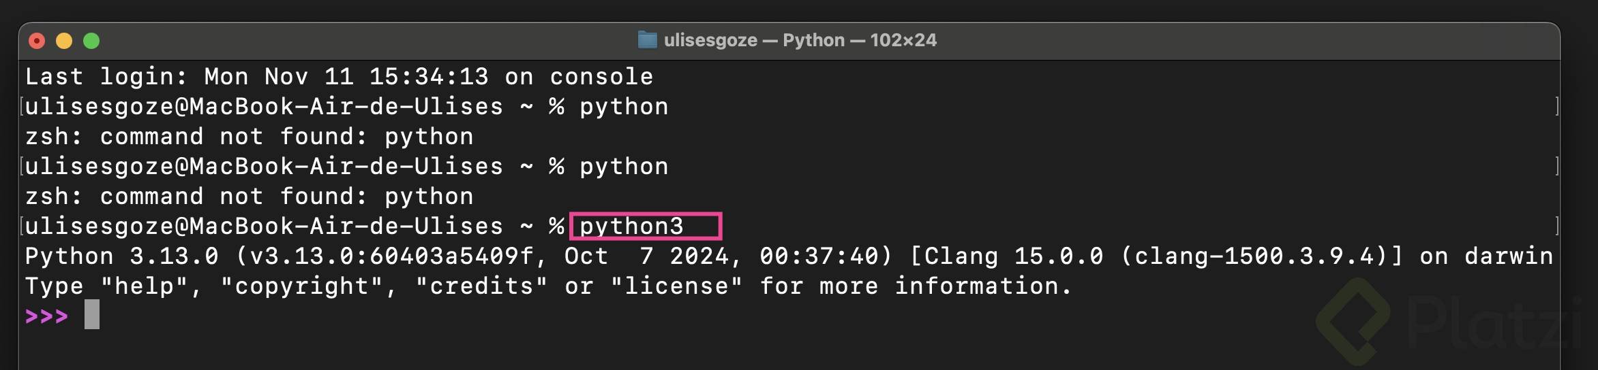This screenshot has width=1598, height=370.
Task: Click the word "help" in the banner
Action: (x=144, y=286)
